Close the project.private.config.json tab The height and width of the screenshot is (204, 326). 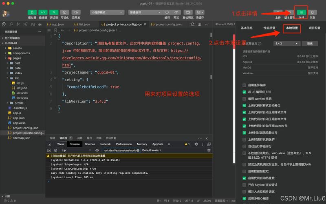(x=145, y=24)
